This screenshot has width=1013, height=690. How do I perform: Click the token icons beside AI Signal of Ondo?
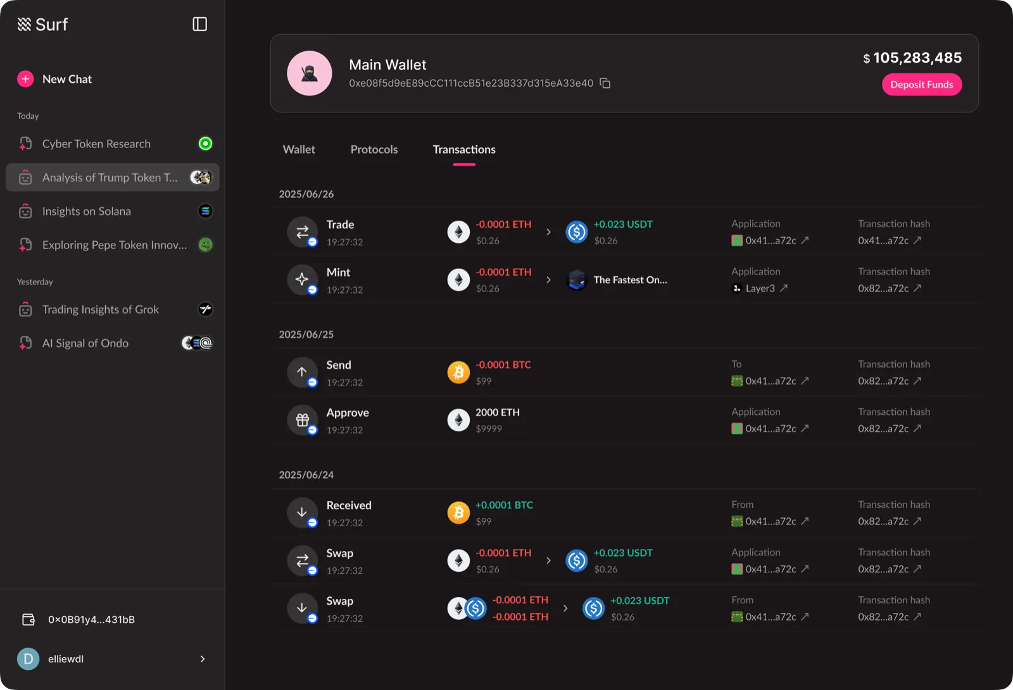click(x=197, y=343)
